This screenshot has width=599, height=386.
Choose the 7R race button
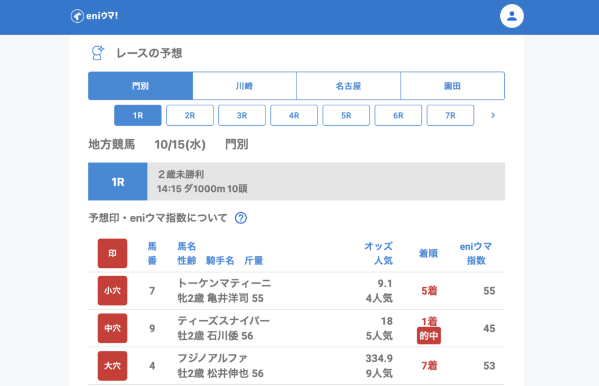tap(450, 116)
